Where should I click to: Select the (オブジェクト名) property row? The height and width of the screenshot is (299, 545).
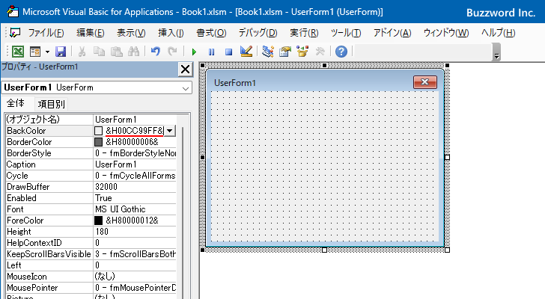point(91,120)
